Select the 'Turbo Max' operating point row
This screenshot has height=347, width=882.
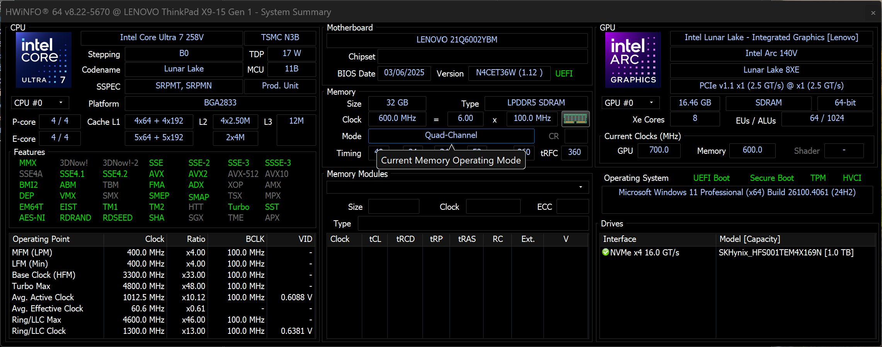pos(162,286)
